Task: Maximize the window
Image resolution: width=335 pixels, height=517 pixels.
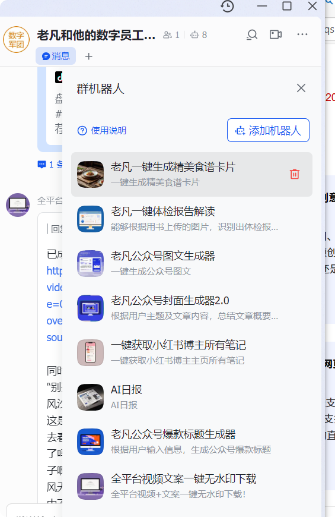Action: pos(287,6)
